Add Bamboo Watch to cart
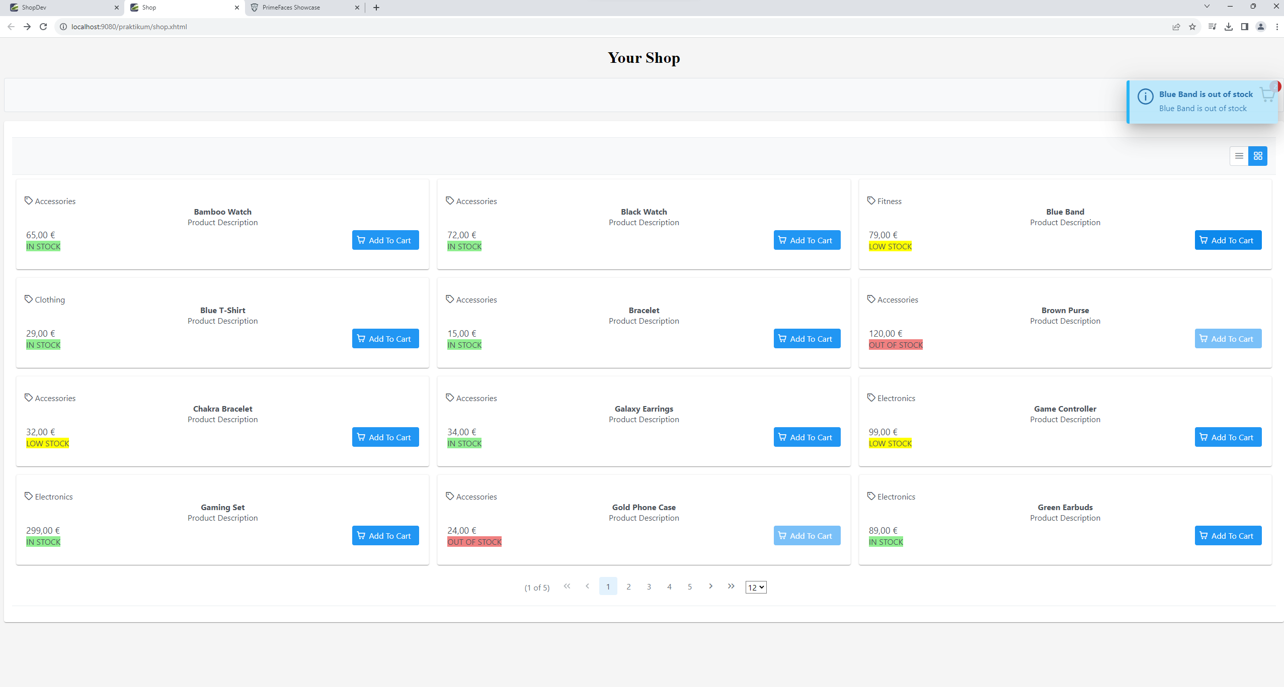Viewport: 1284px width, 687px height. [x=385, y=240]
